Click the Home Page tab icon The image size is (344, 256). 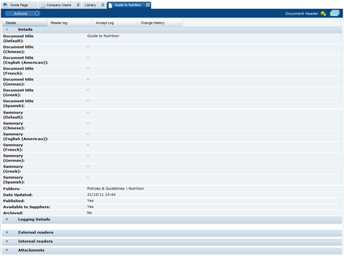point(6,5)
